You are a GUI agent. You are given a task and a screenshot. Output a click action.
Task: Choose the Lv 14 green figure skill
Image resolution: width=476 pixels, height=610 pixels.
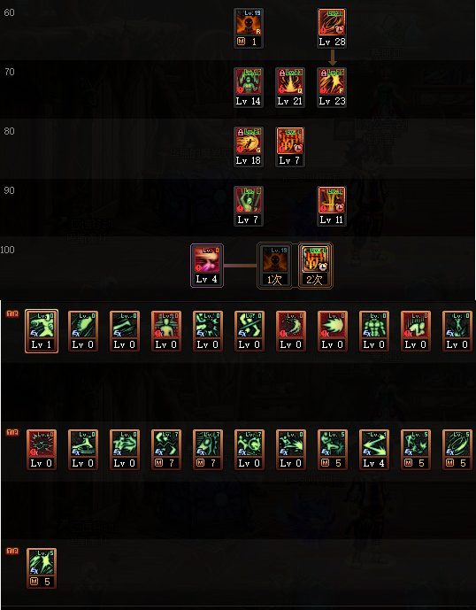pyautogui.click(x=249, y=88)
